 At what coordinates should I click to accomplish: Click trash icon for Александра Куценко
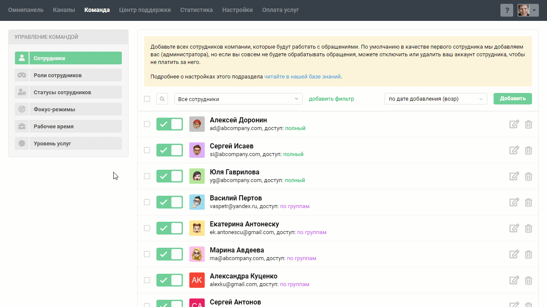click(529, 280)
